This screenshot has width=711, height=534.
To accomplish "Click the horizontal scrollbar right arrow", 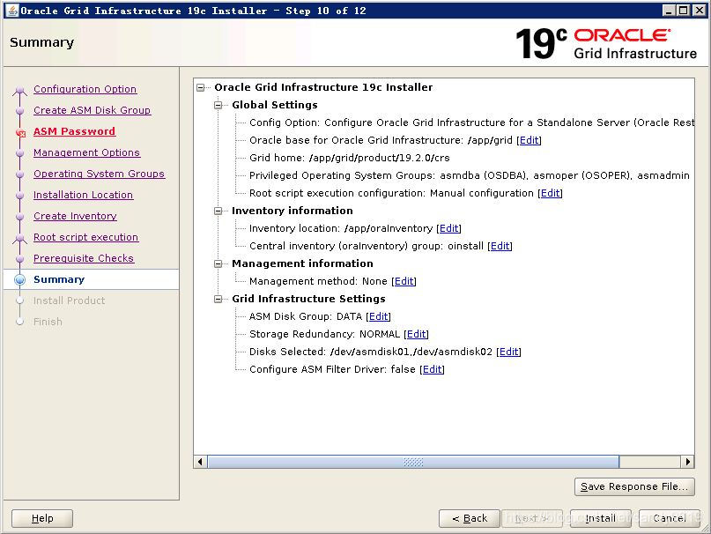I will click(688, 462).
